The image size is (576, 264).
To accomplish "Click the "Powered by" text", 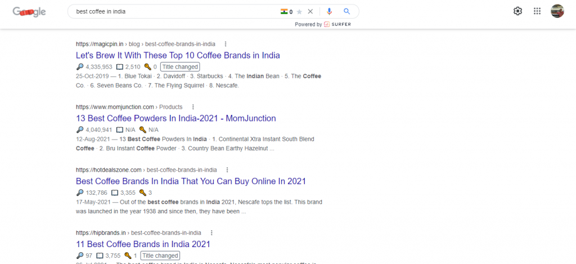I will 308,24.
